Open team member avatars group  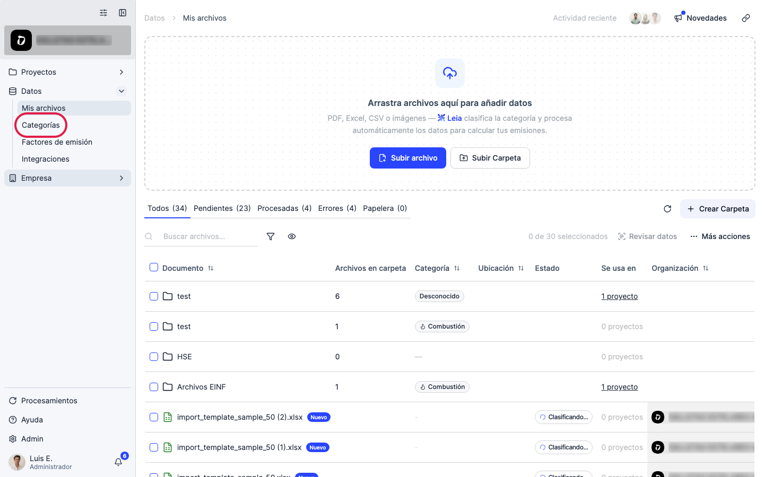click(x=645, y=18)
